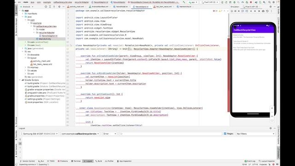Open Build tool window
295x166 pixels.
click(x=99, y=161)
